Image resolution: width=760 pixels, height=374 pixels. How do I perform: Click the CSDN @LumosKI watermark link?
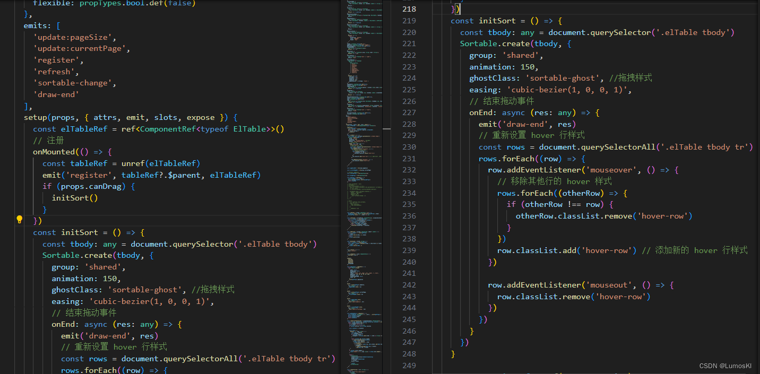point(726,366)
